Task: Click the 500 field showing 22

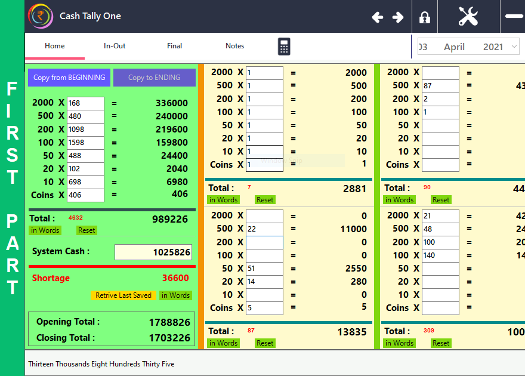Action: point(264,229)
